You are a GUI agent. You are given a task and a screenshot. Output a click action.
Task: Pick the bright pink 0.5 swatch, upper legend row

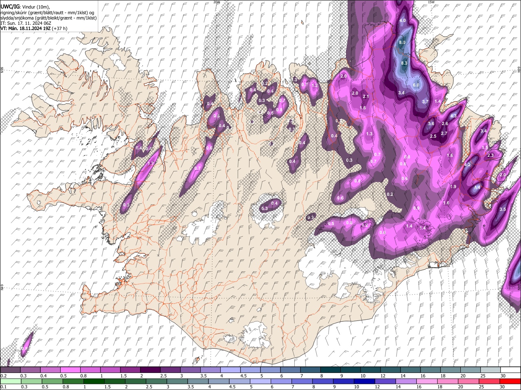tap(70, 370)
